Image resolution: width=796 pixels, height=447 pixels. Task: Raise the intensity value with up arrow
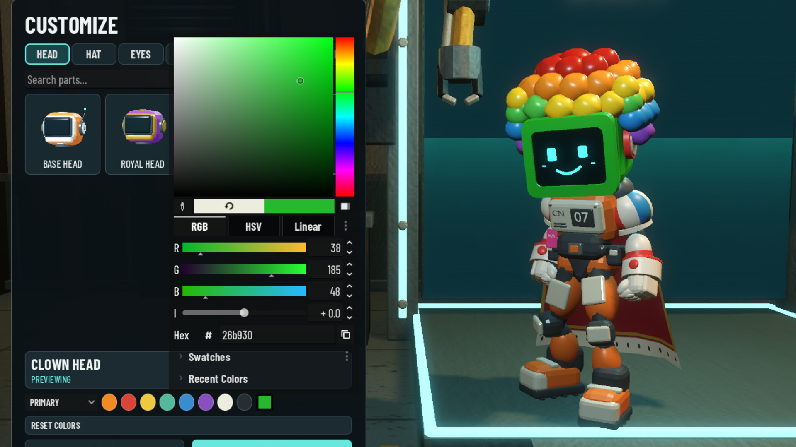pyautogui.click(x=349, y=308)
